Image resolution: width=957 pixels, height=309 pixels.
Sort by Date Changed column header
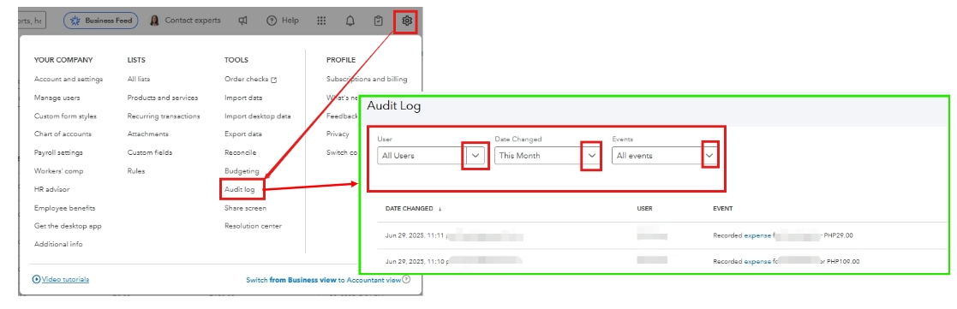point(413,209)
